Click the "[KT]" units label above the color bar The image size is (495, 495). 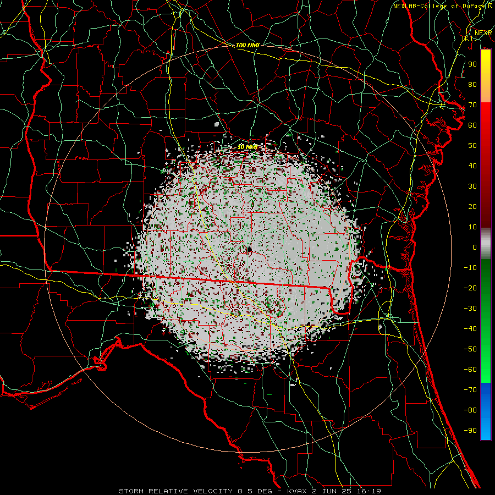470,38
